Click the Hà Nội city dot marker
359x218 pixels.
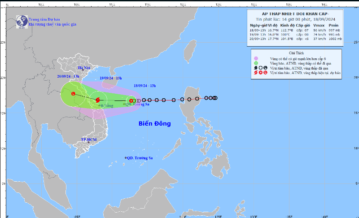(x=83, y=70)
